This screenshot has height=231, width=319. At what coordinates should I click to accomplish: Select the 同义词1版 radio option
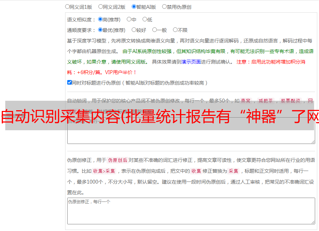pos(67,7)
